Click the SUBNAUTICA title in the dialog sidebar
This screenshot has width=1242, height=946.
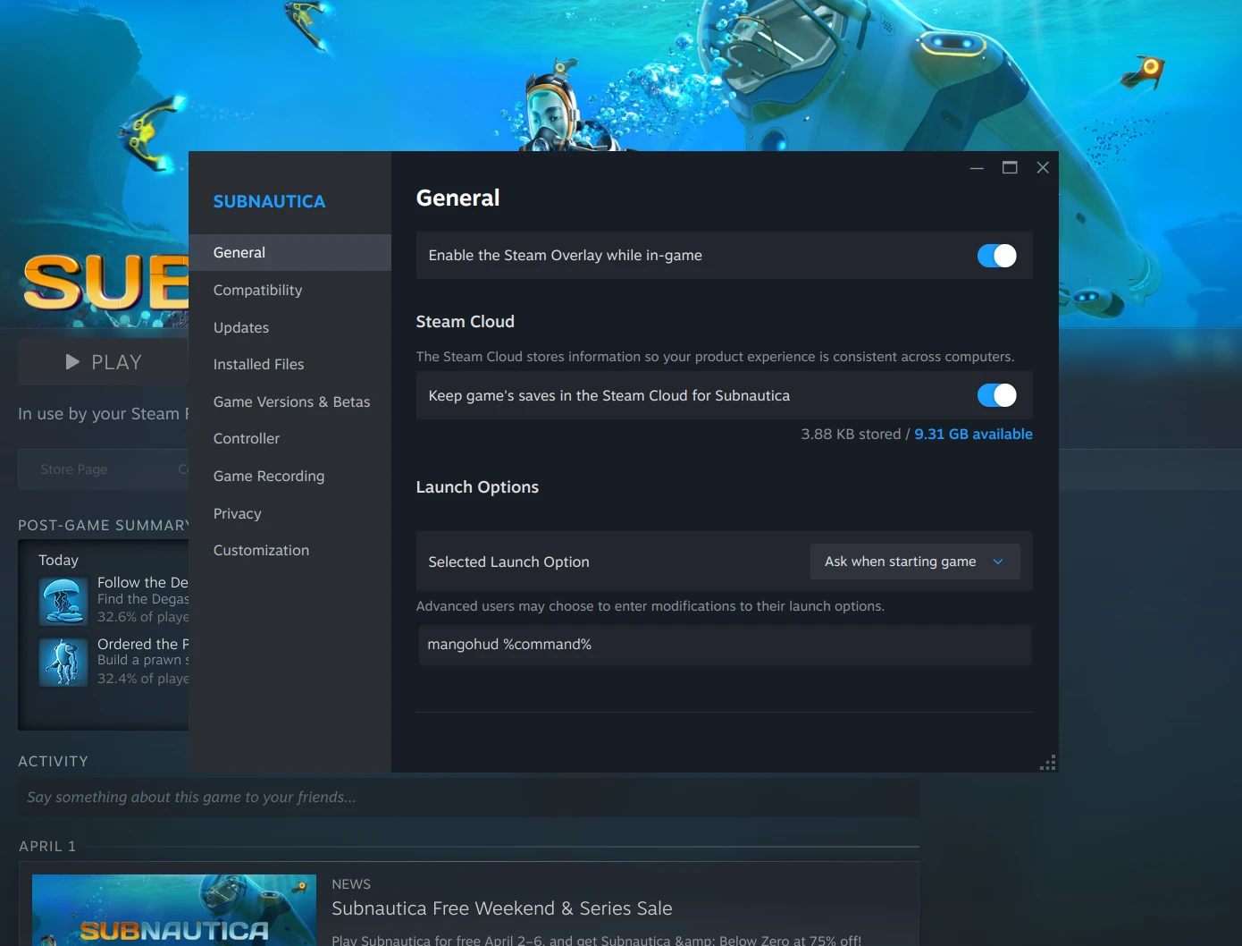click(x=269, y=201)
